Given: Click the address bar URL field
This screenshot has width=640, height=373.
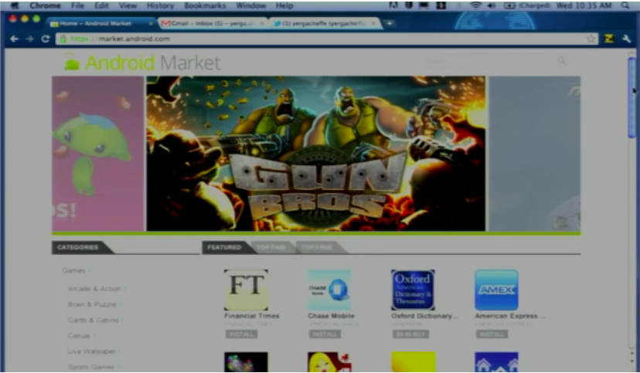Looking at the screenshot, I should 309,39.
